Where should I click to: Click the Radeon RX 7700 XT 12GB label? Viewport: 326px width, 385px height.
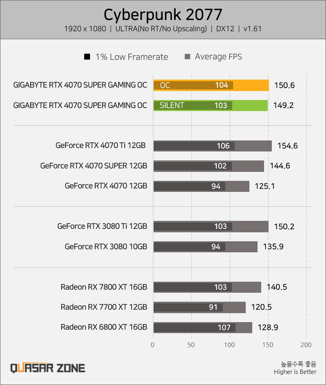coord(104,307)
